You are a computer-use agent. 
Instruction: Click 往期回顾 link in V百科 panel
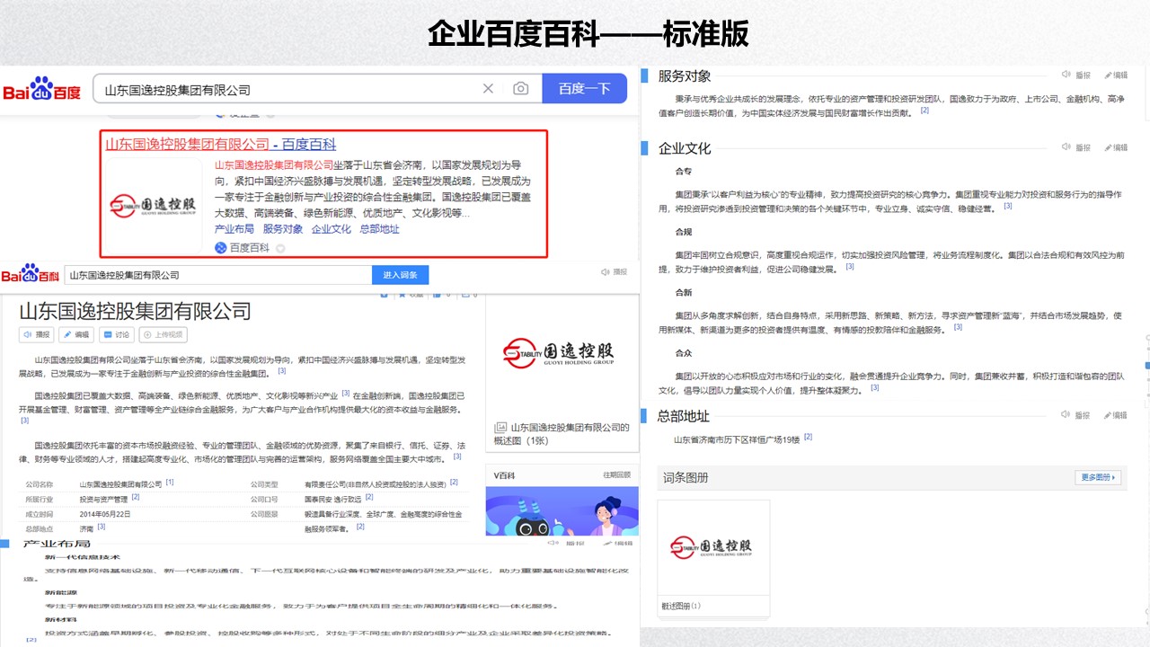coord(616,474)
